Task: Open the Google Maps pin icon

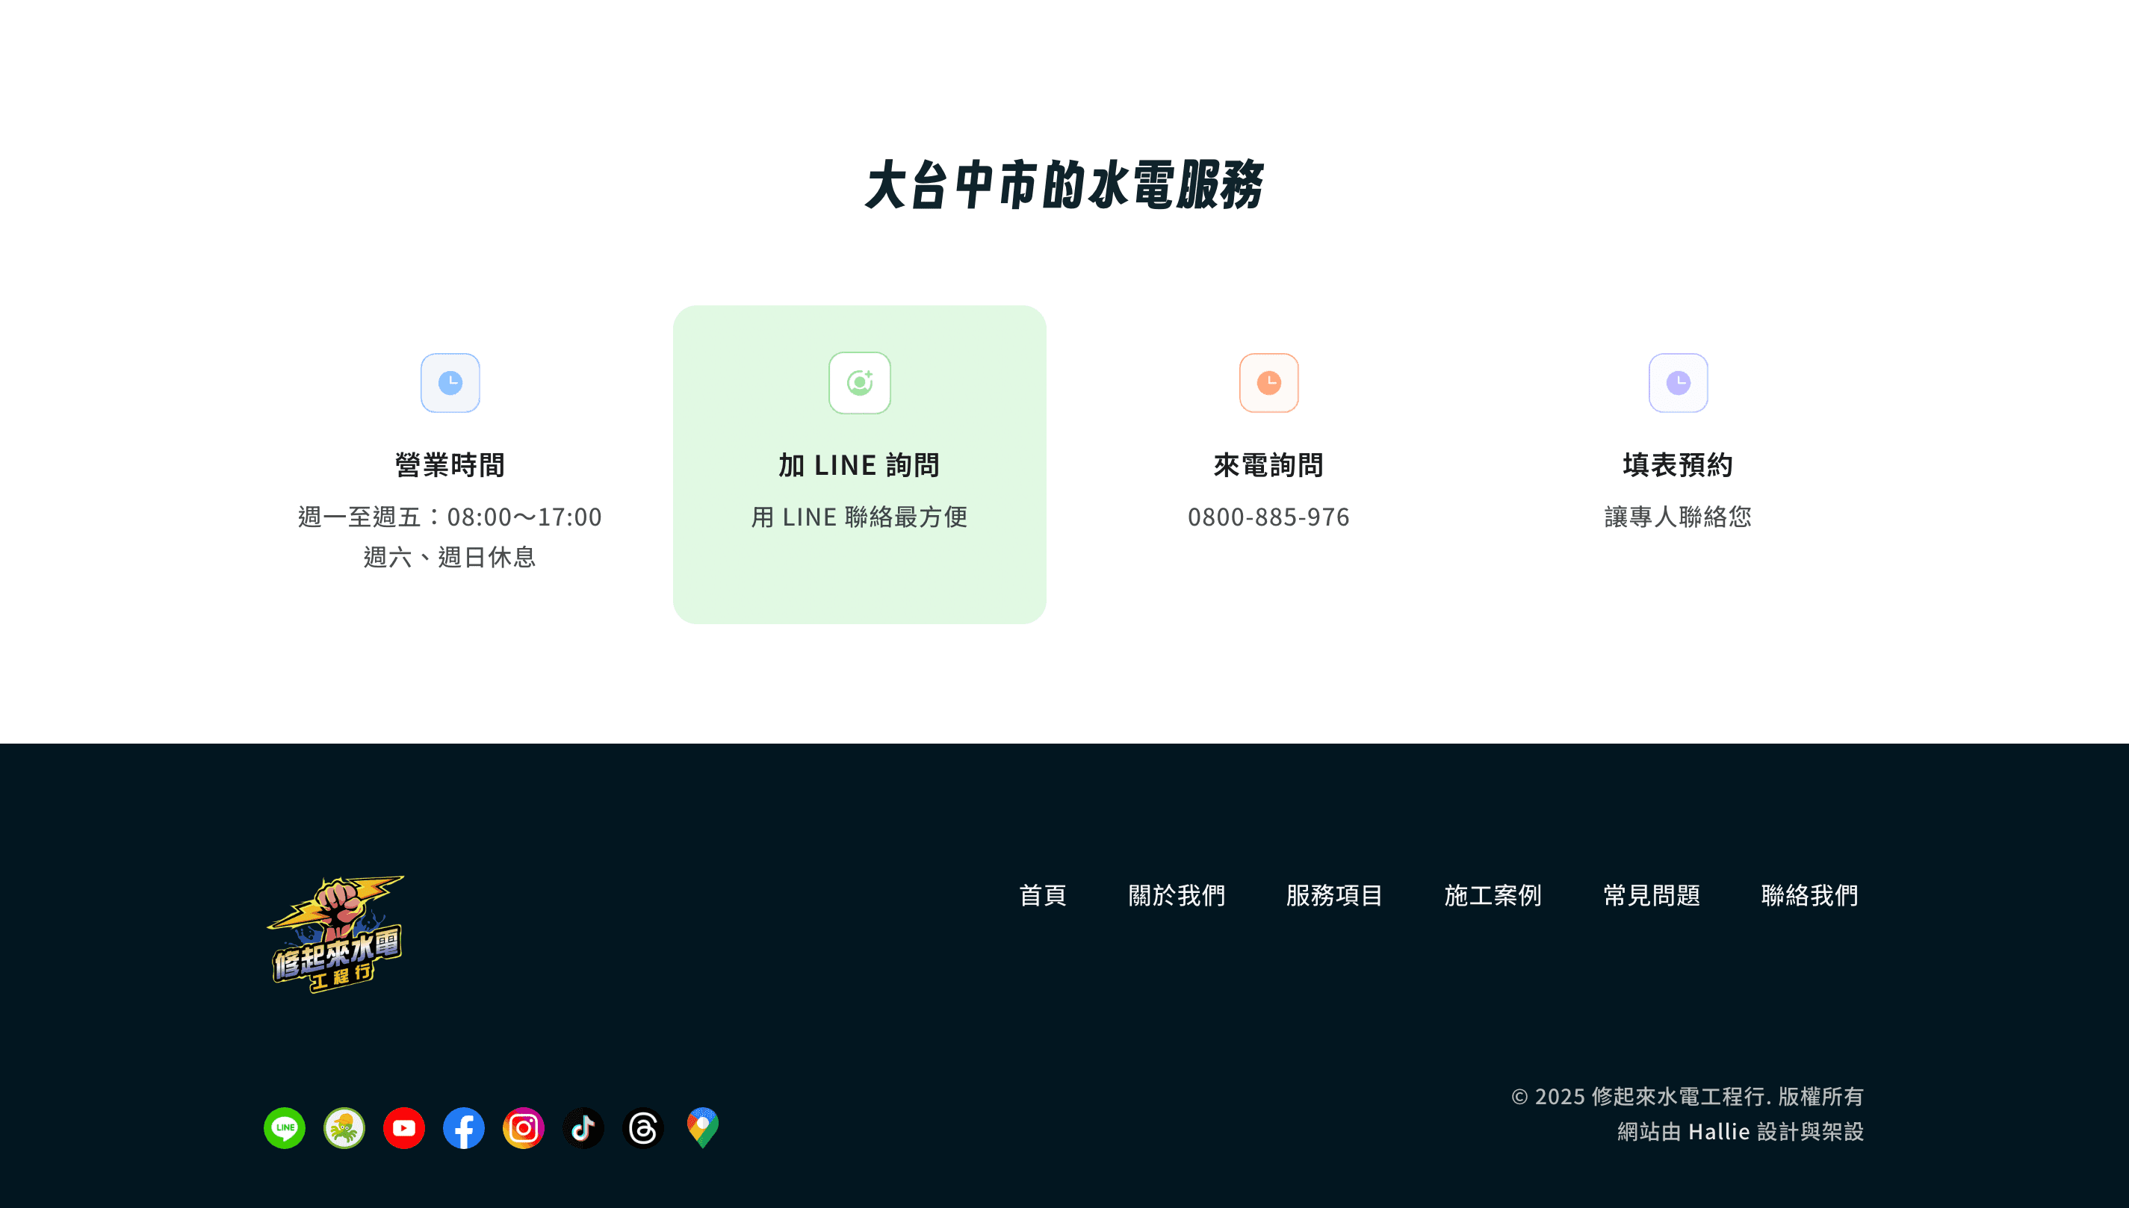Action: [702, 1128]
